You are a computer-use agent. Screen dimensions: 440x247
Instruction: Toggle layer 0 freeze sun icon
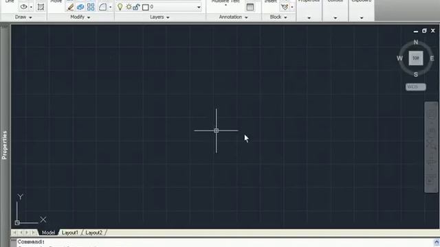[129, 7]
